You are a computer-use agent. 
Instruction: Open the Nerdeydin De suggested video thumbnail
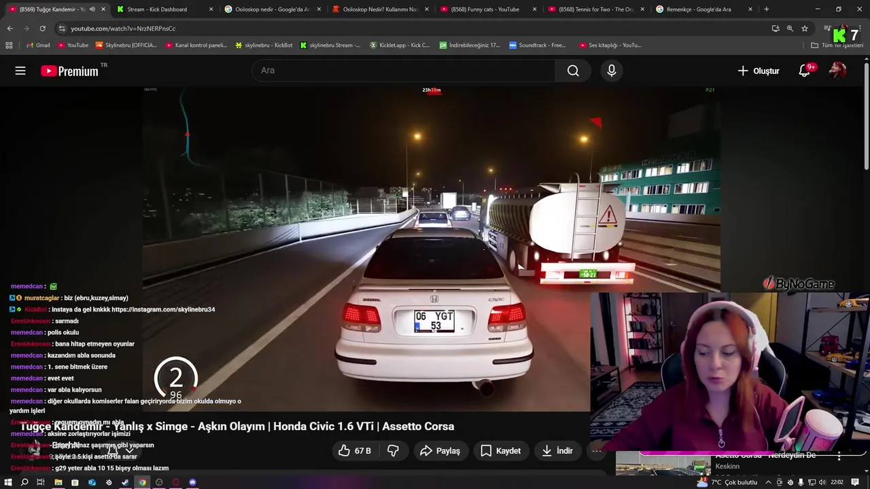click(x=663, y=464)
